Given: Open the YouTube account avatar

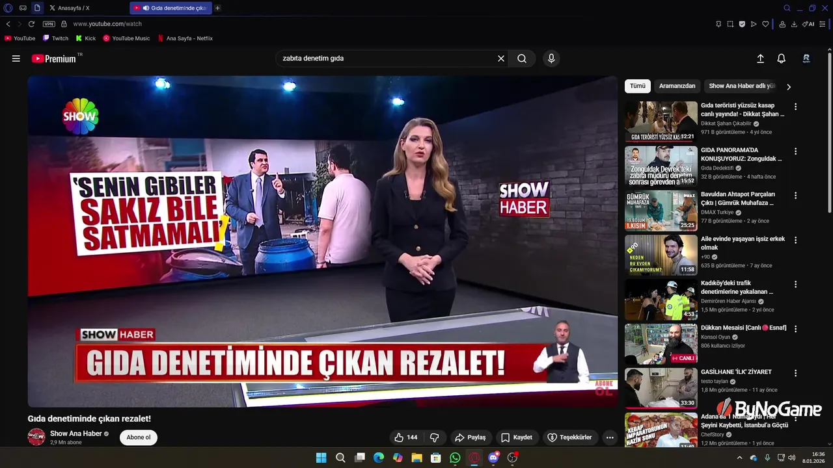Looking at the screenshot, I should point(806,58).
